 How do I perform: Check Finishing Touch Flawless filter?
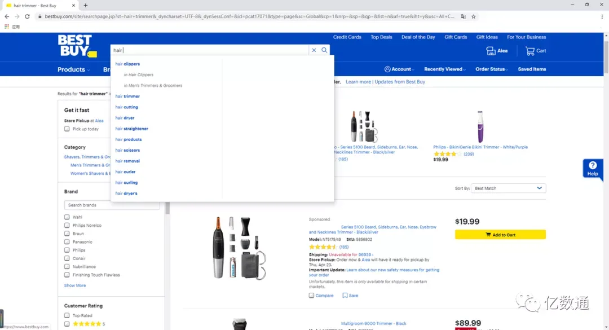(x=67, y=275)
